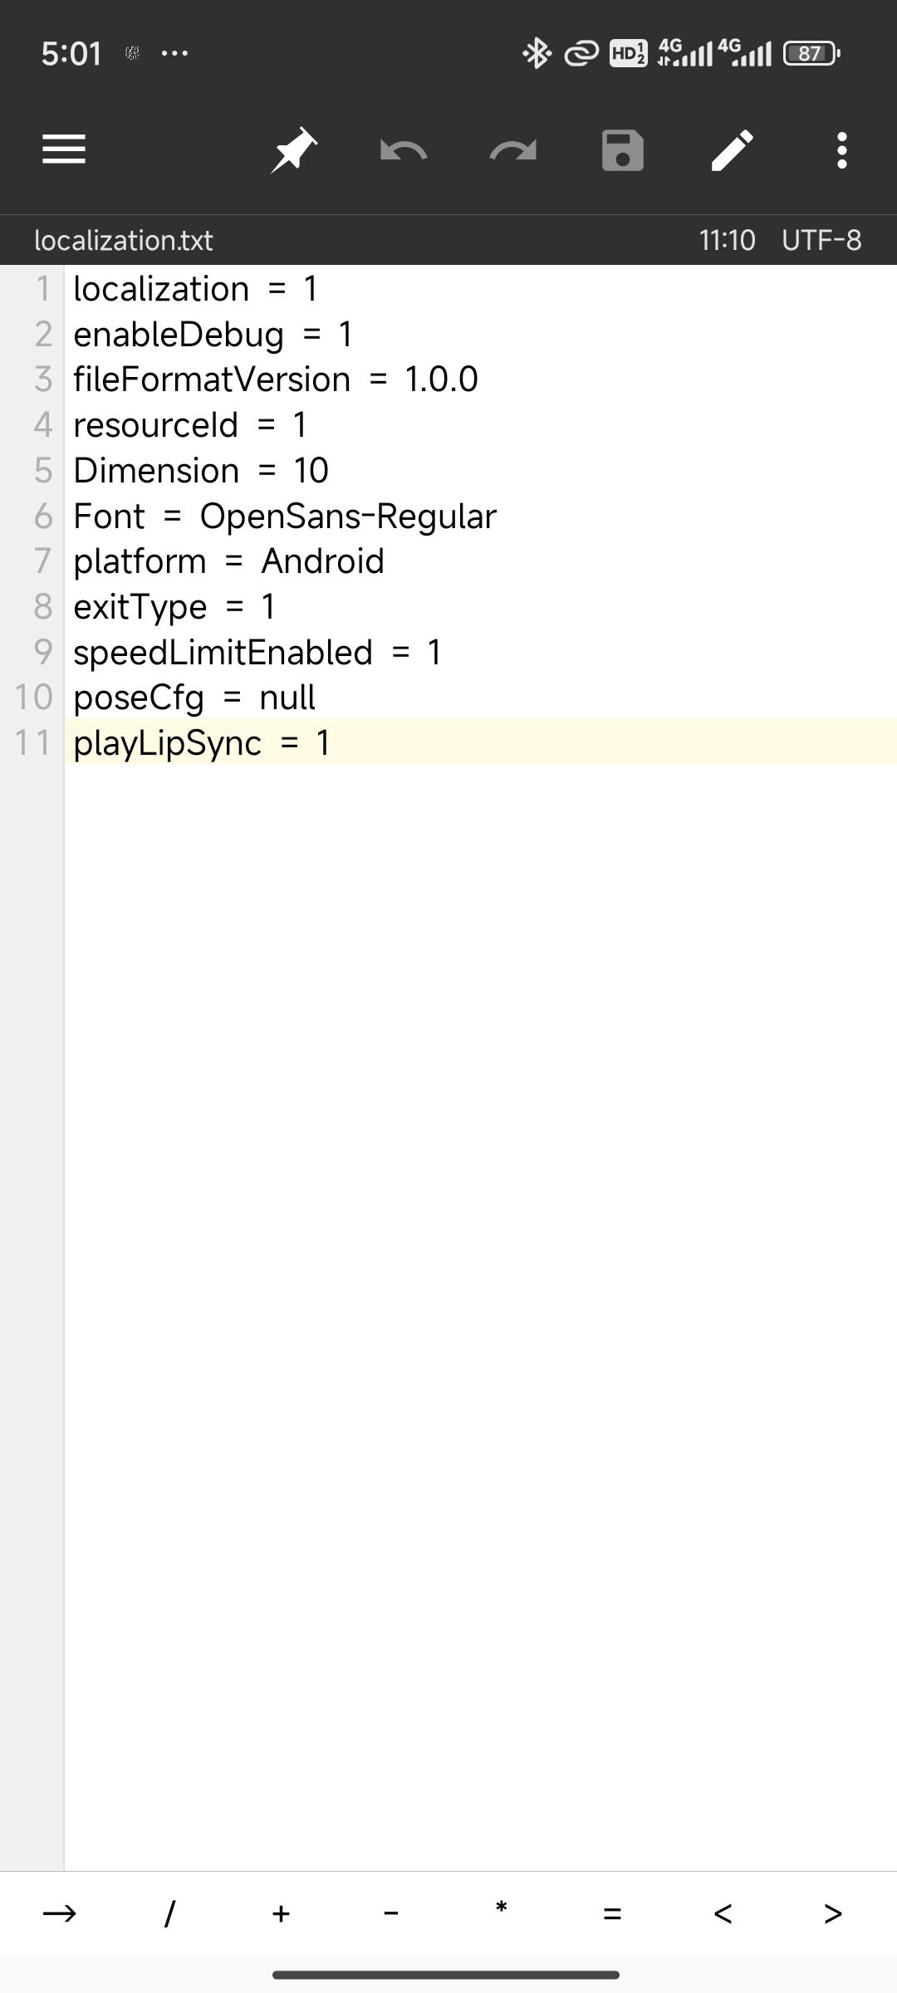Tap the localization.txt file name
Image resolution: width=897 pixels, height=1993 pixels.
[124, 241]
